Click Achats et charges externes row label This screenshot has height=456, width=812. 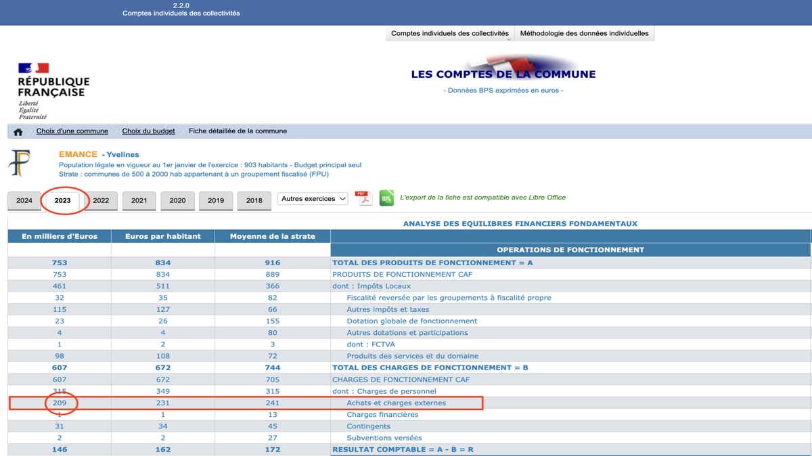(x=396, y=403)
